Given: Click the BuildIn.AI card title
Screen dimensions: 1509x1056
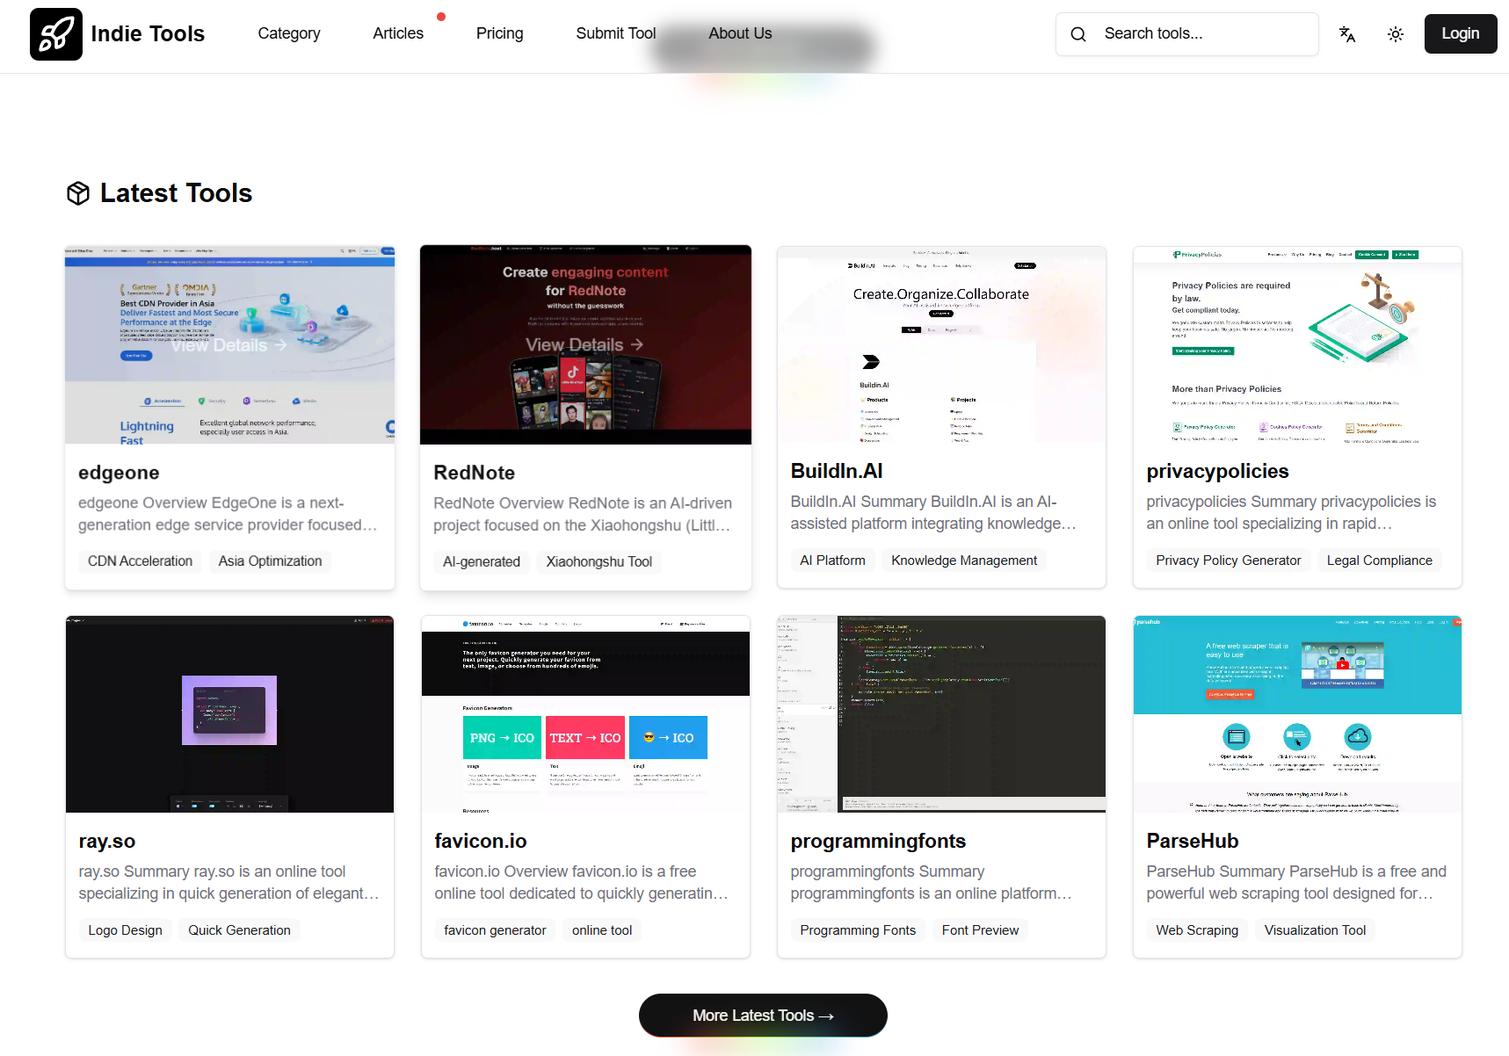Looking at the screenshot, I should point(837,471).
